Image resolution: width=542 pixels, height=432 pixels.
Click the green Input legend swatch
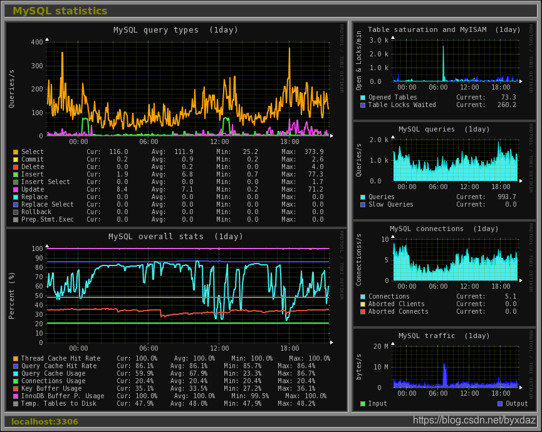(x=363, y=404)
